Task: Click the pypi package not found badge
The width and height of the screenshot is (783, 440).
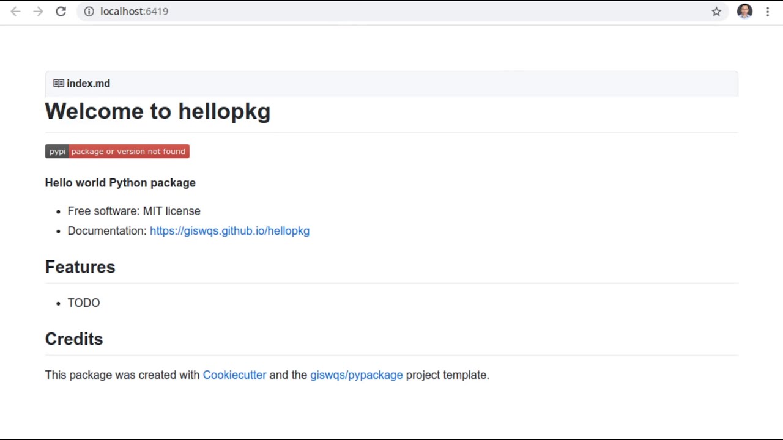Action: click(x=117, y=152)
